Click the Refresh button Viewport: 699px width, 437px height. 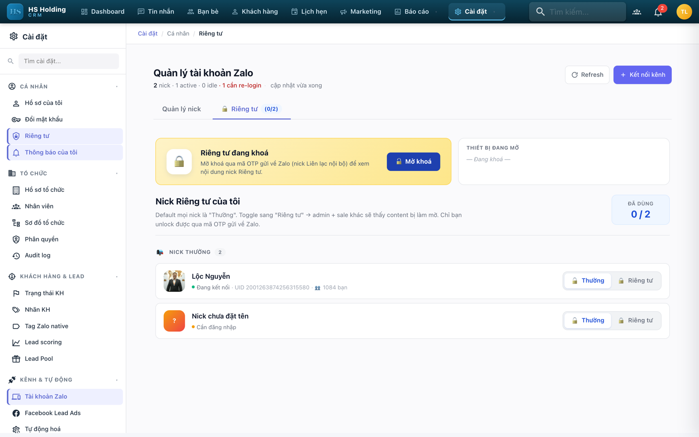pos(587,75)
